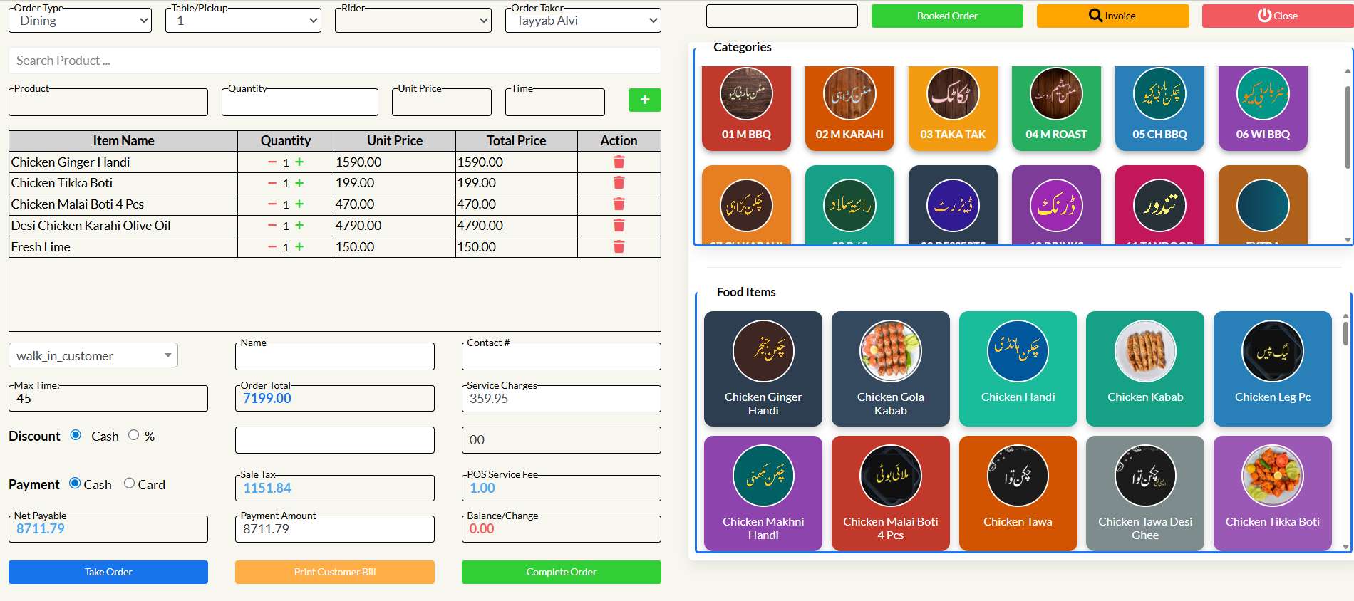The height and width of the screenshot is (601, 1354).
Task: Open the 06 WI BBQ category
Action: 1263,108
